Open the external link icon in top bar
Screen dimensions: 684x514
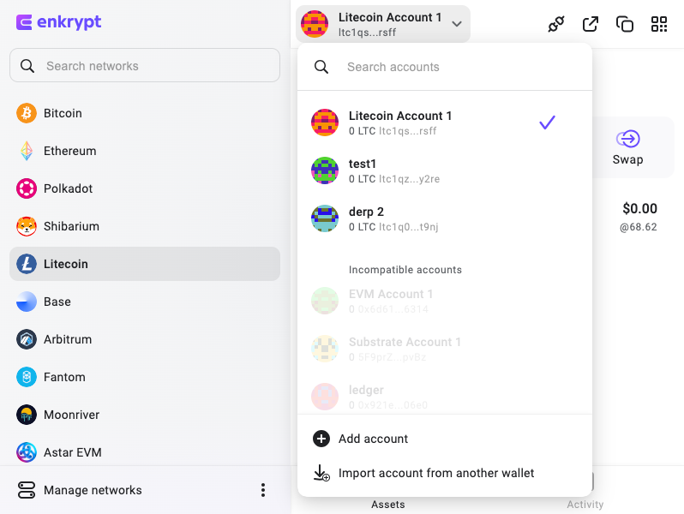(x=591, y=24)
